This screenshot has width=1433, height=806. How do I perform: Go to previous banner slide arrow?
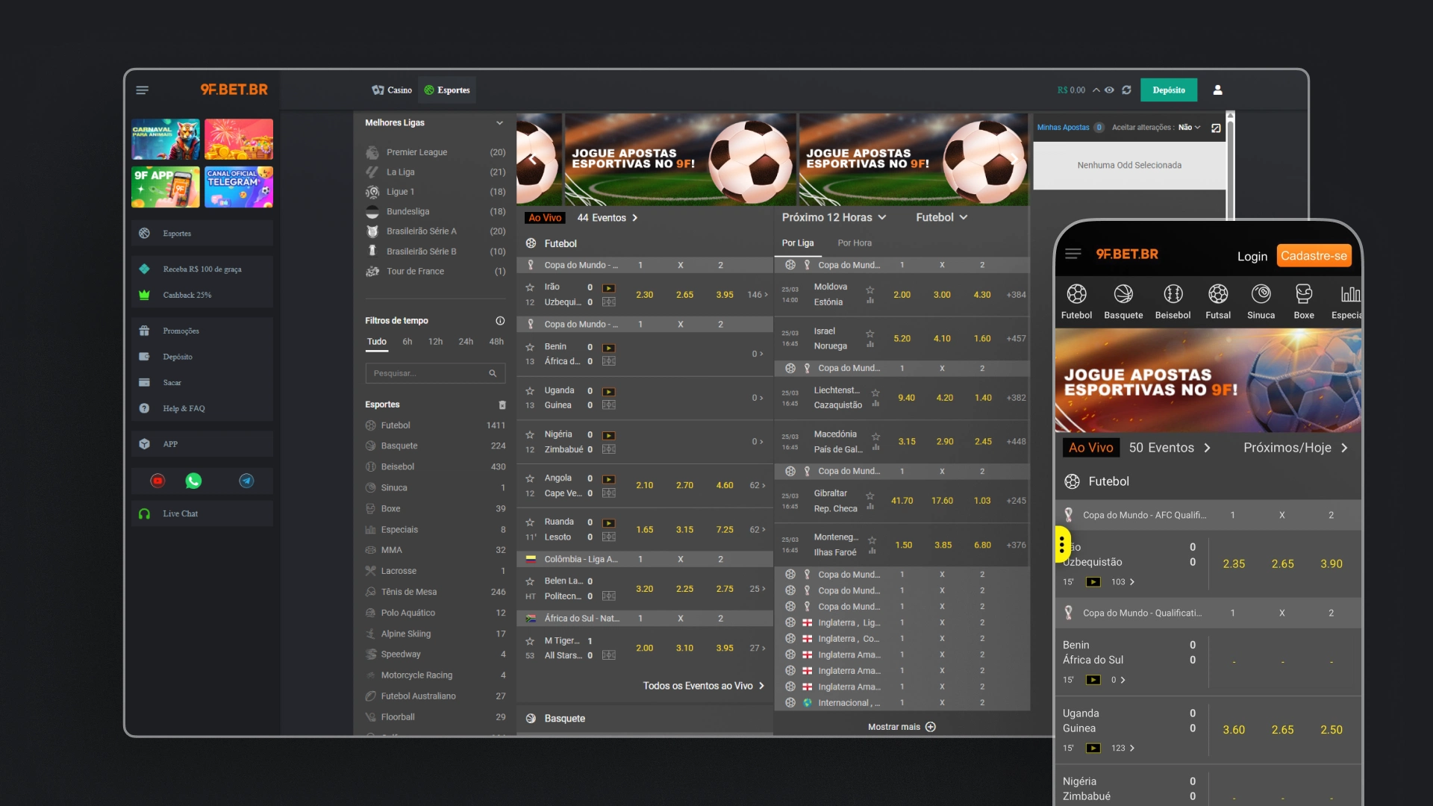(532, 159)
